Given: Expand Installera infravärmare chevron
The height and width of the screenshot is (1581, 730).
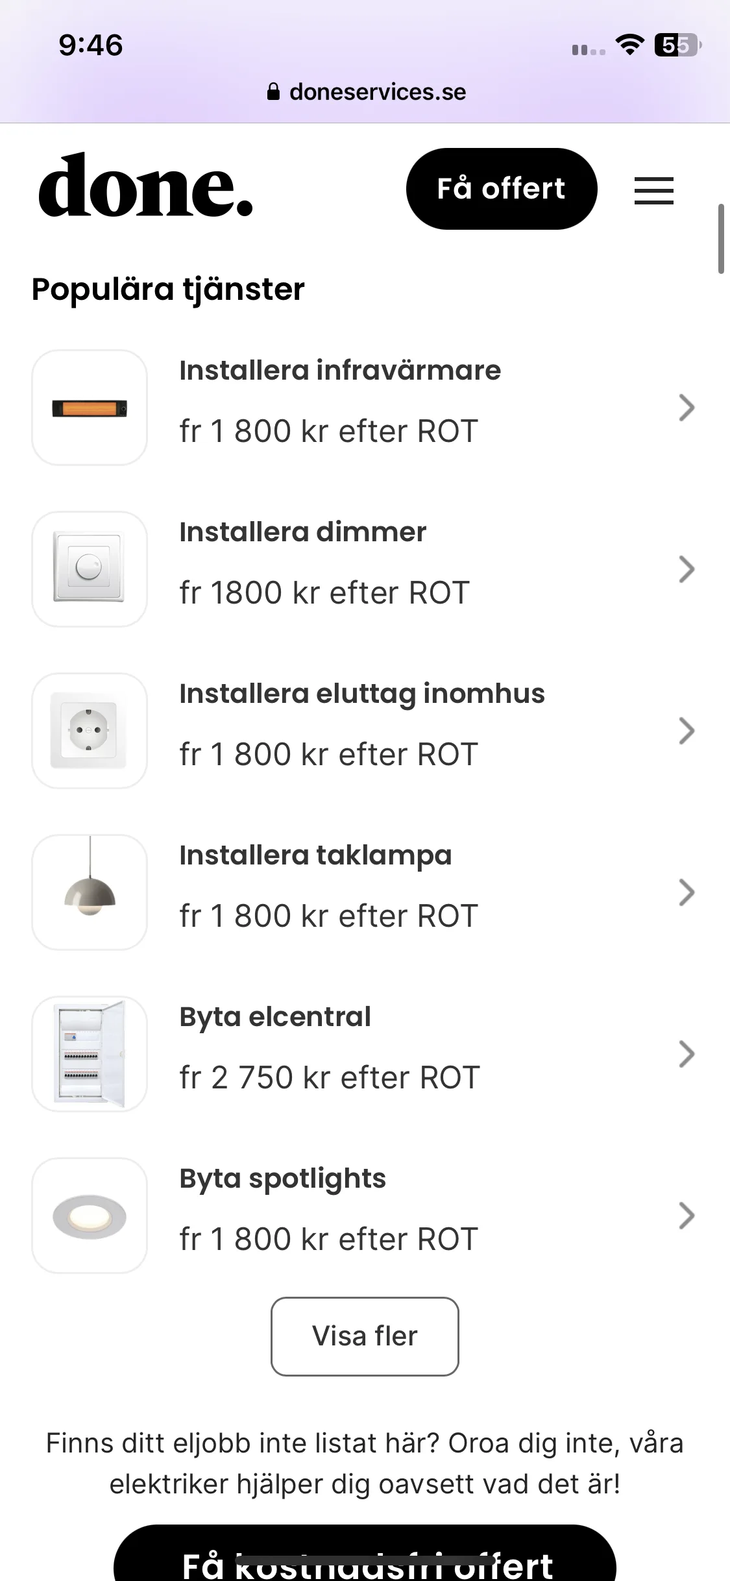Looking at the screenshot, I should coord(687,408).
